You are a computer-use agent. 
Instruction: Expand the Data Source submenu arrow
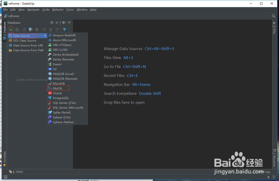tap(45, 36)
